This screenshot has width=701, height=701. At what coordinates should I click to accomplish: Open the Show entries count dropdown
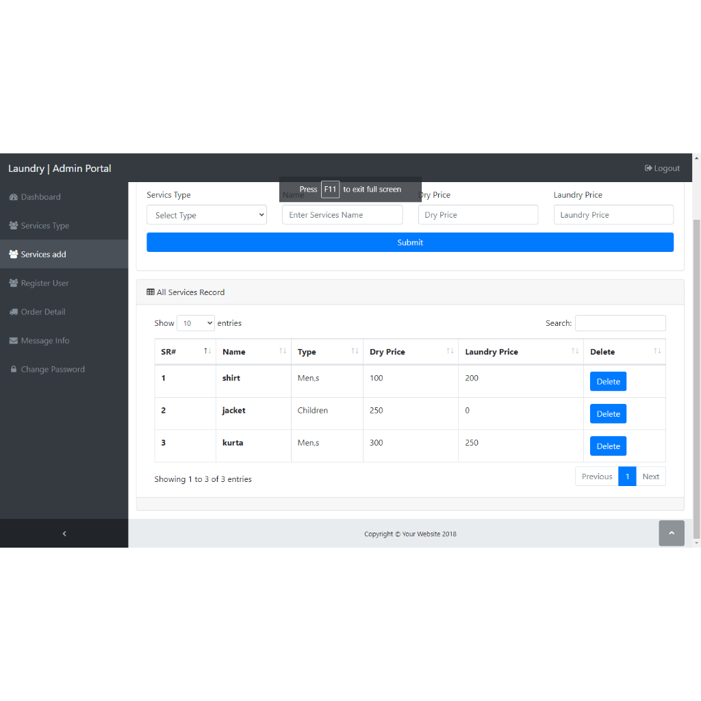(x=195, y=323)
